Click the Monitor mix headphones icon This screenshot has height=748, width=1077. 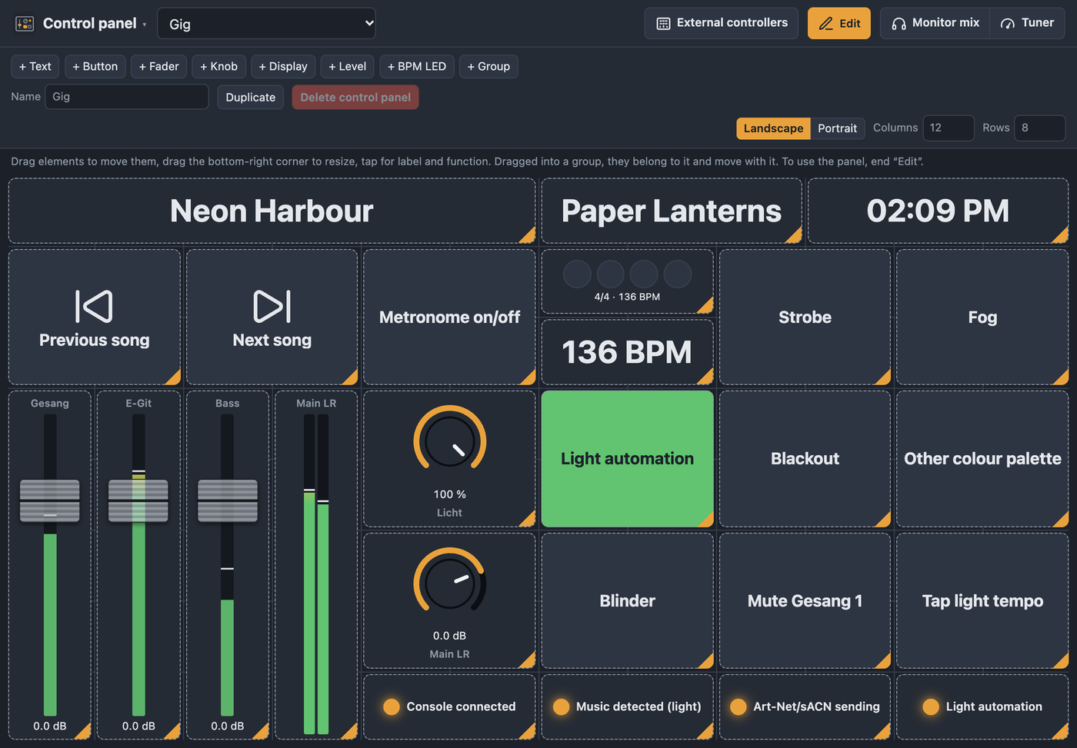[899, 23]
